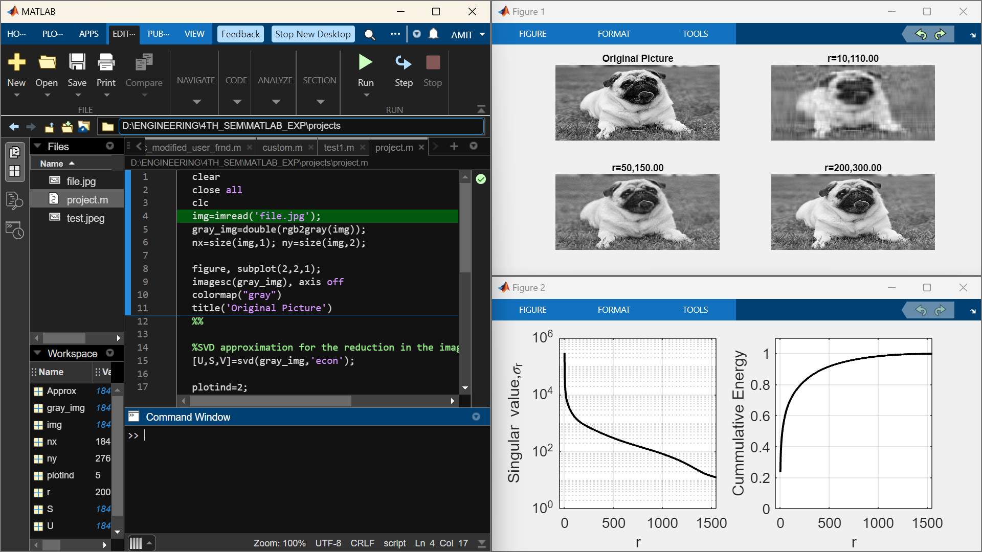
Task: Click the search magnifier icon in the ribbon
Action: [369, 34]
